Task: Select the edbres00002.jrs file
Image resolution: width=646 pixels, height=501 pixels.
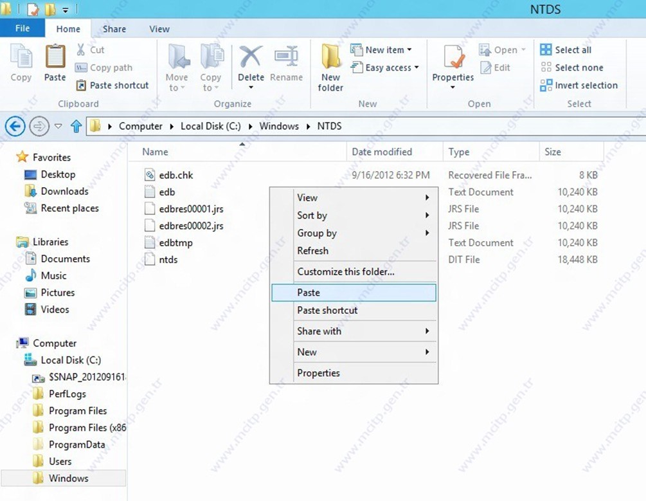Action: (191, 226)
